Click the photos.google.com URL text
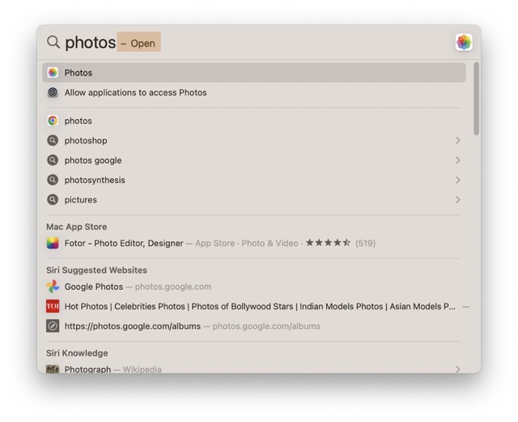Image resolution: width=518 pixels, height=422 pixels. click(x=172, y=287)
